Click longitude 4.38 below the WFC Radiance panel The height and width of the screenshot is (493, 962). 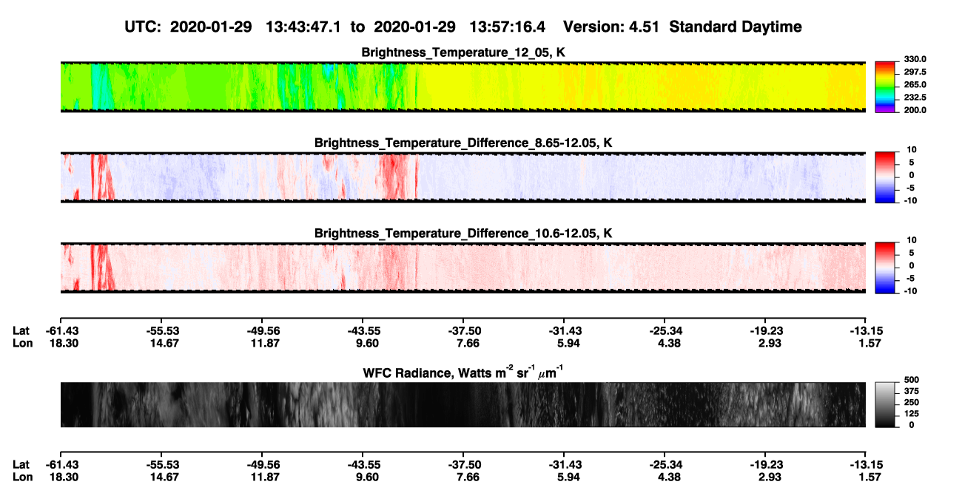(670, 477)
